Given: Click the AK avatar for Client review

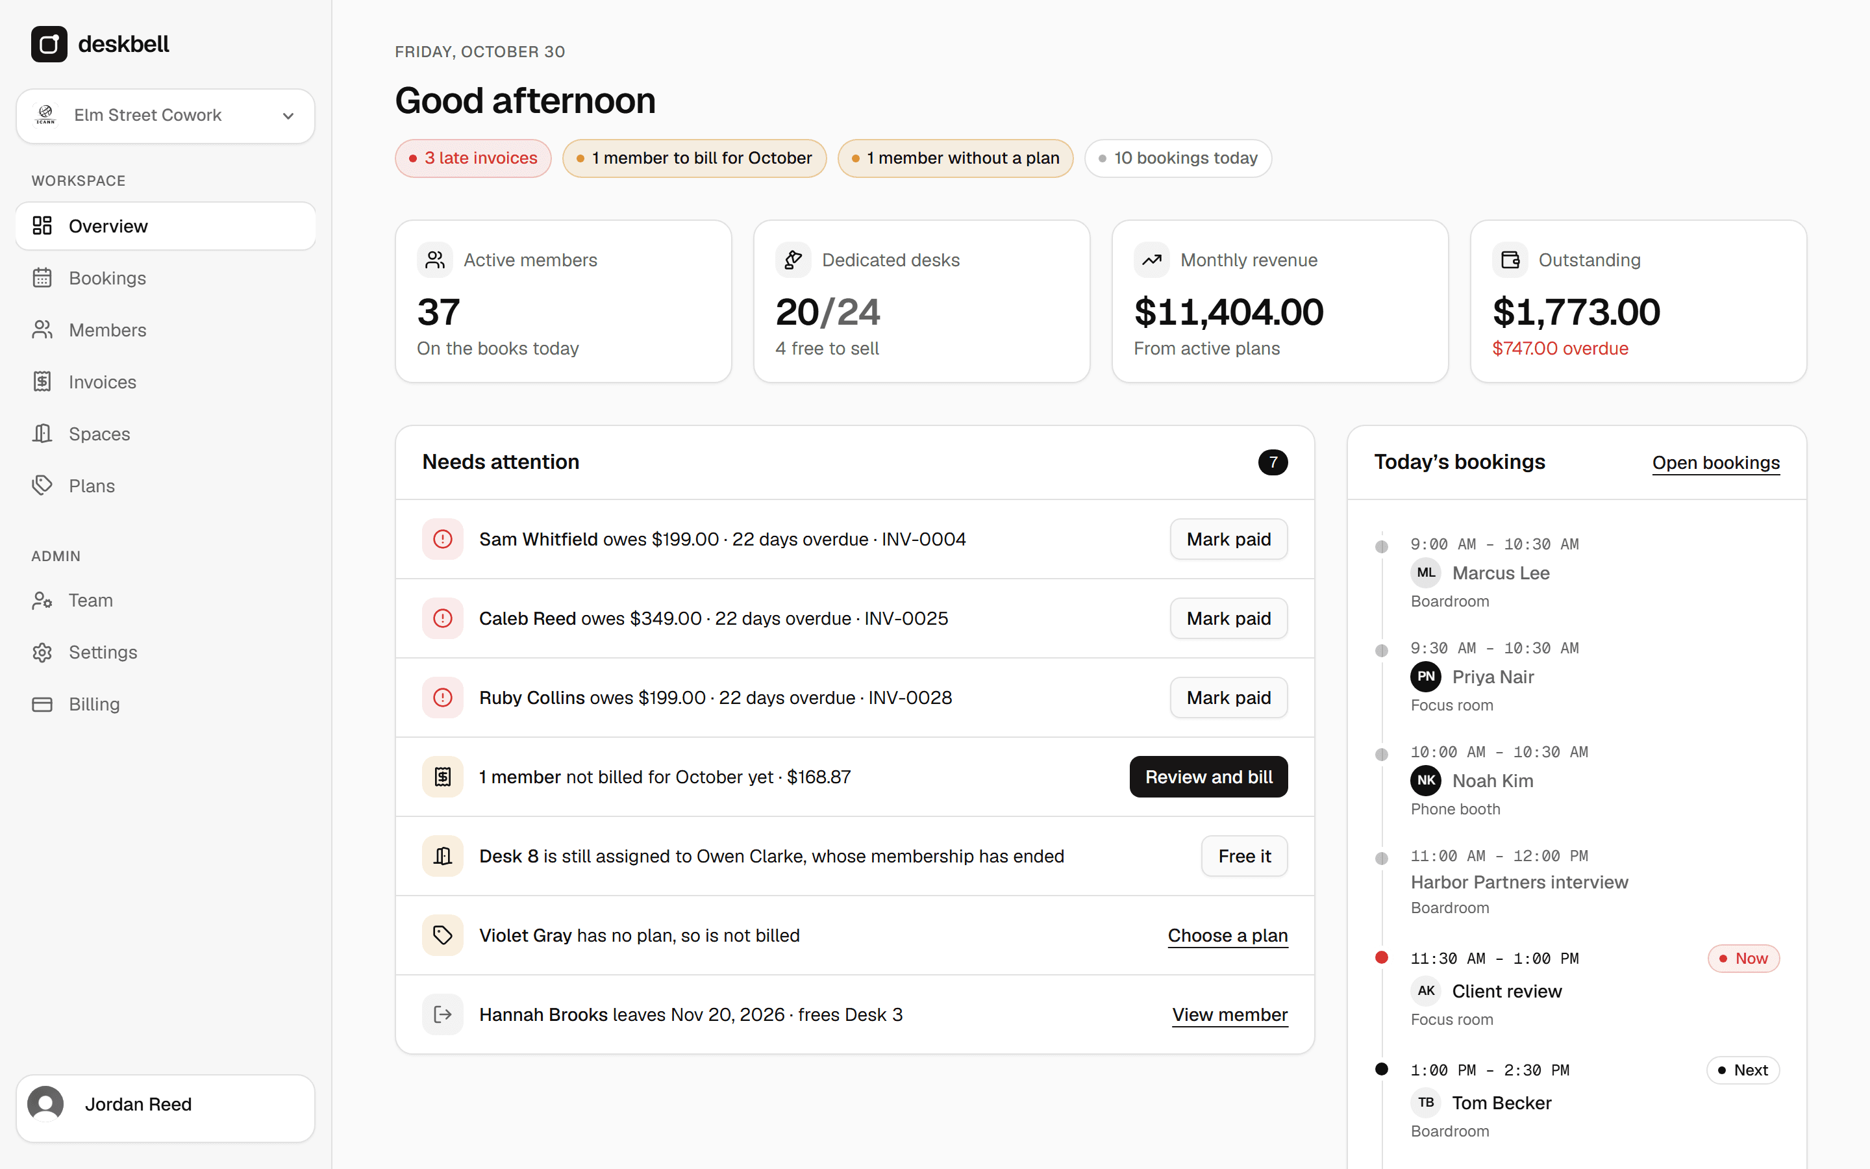Looking at the screenshot, I should pos(1426,990).
